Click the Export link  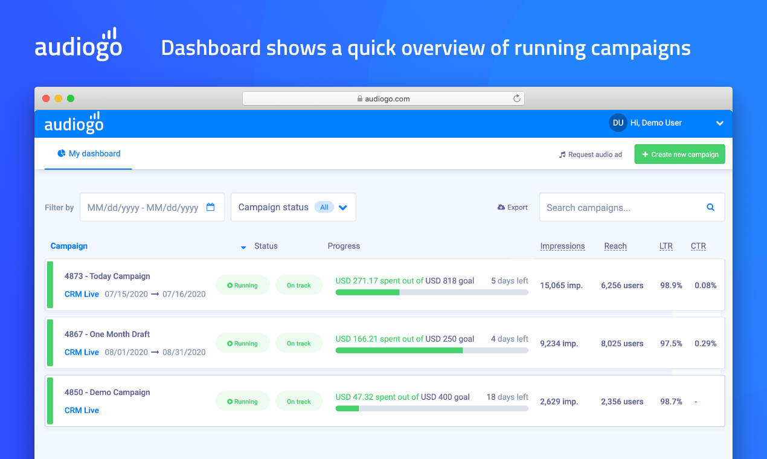pyautogui.click(x=512, y=207)
